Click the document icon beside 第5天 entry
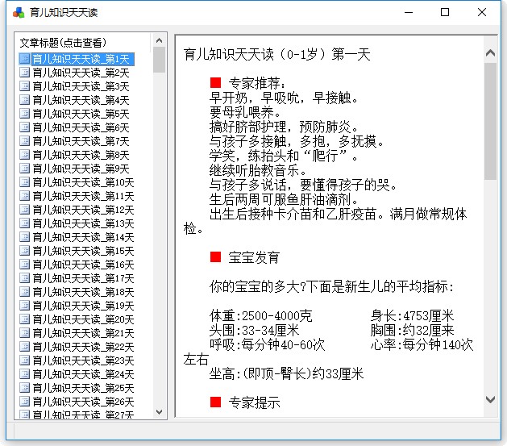The width and height of the screenshot is (507, 446). point(24,114)
